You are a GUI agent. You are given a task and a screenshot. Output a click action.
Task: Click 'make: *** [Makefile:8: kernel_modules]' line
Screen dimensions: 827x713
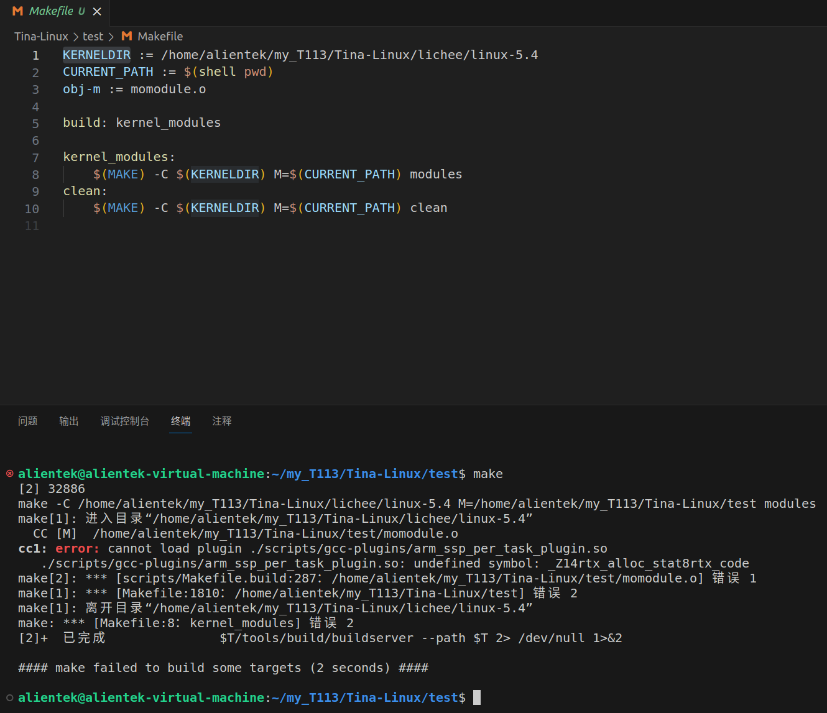click(x=186, y=623)
